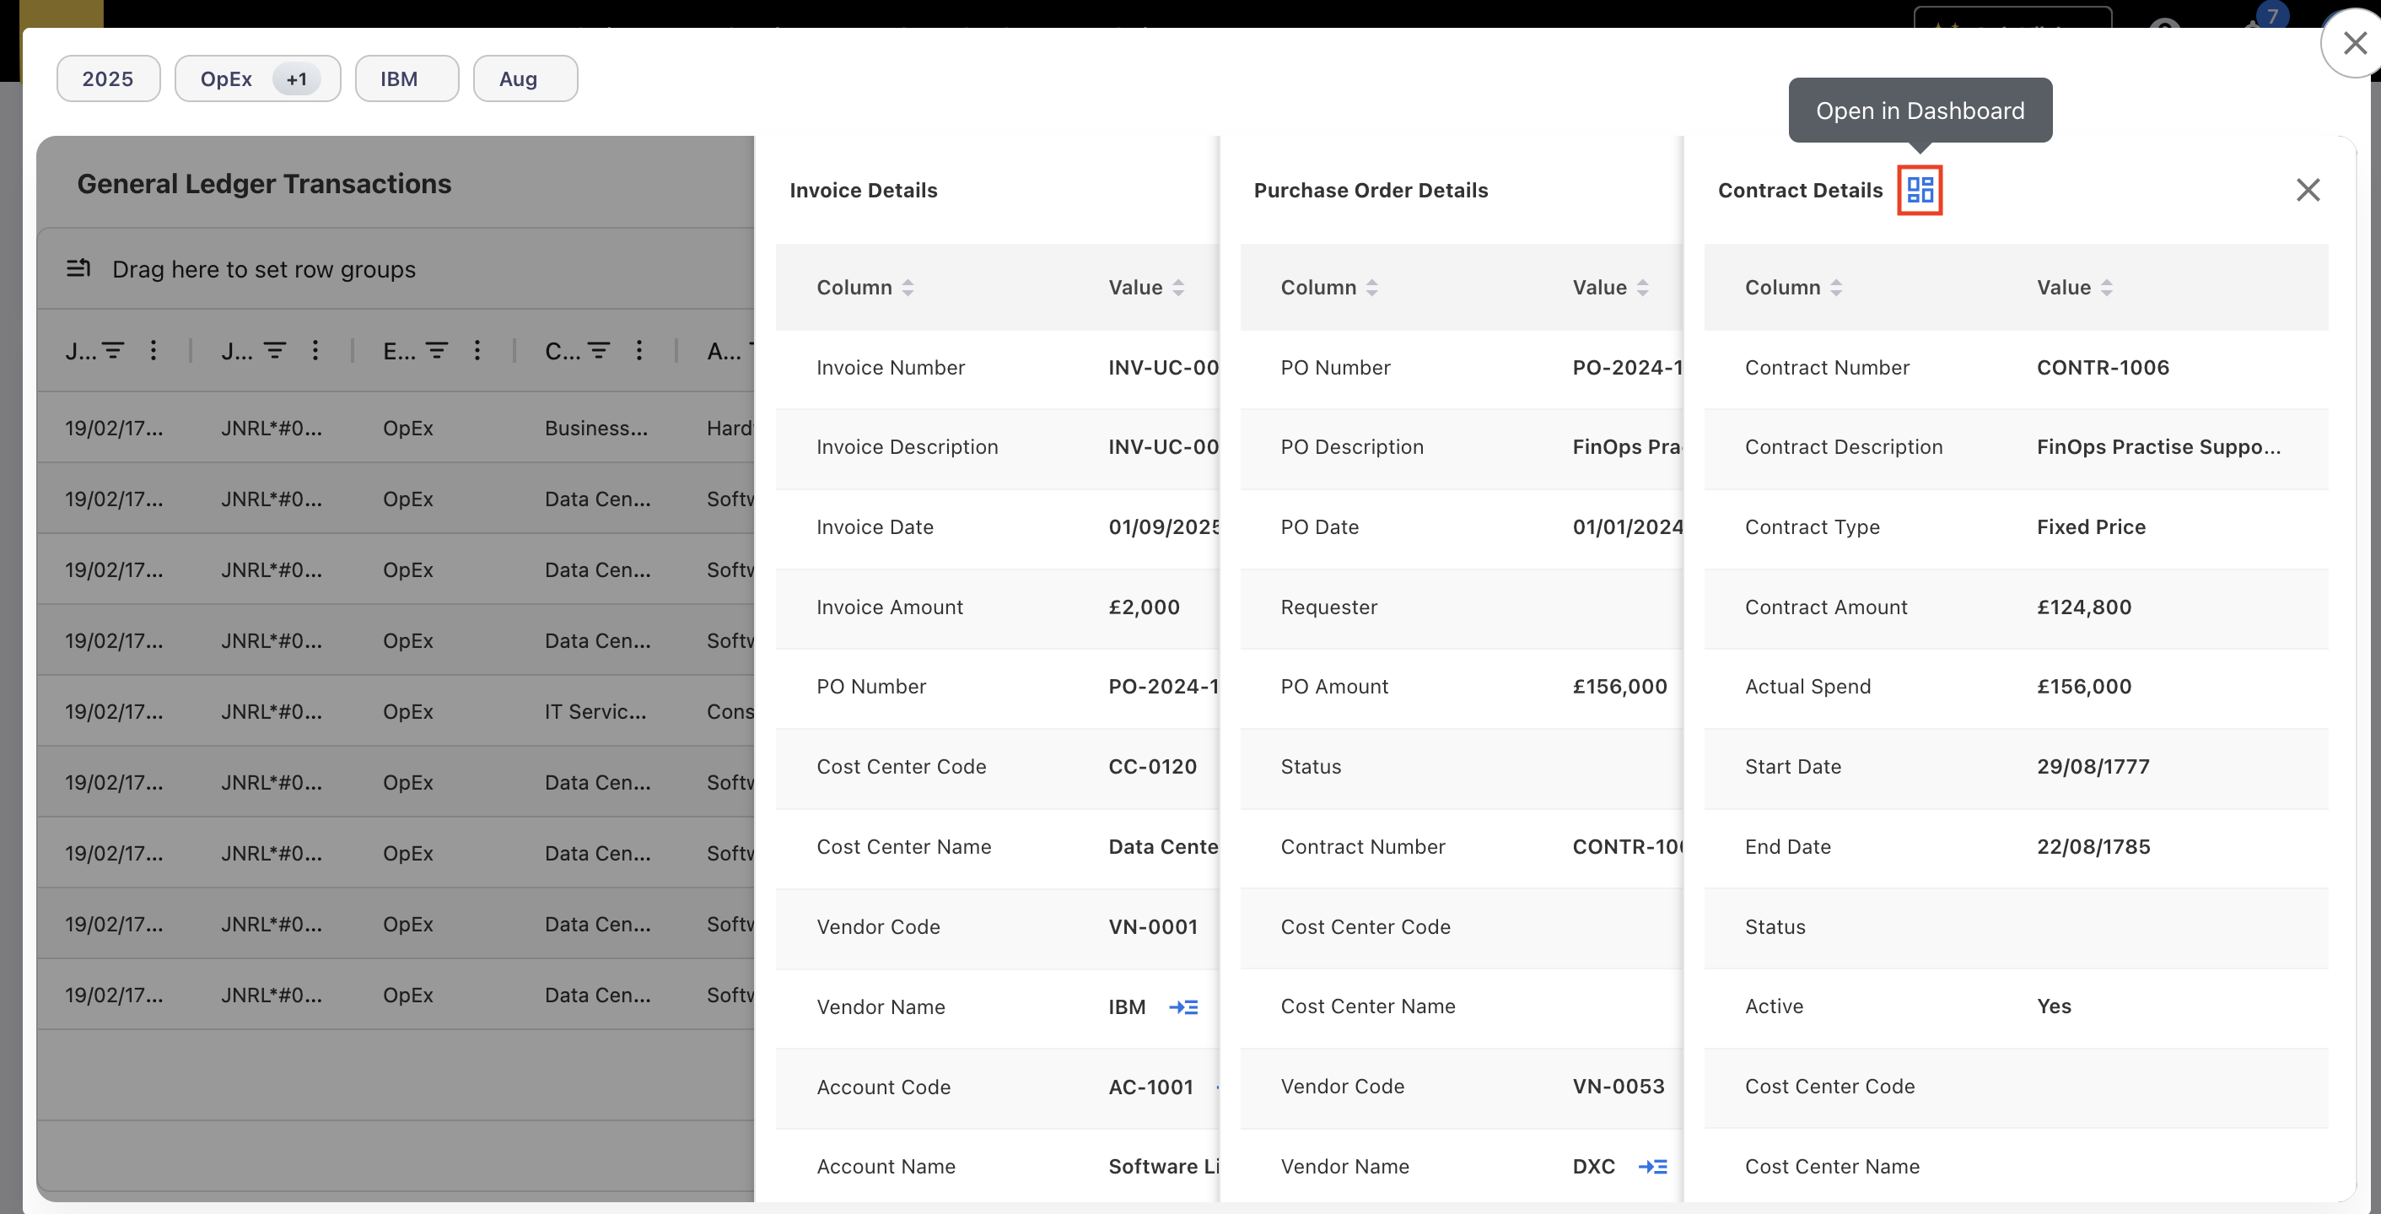Click the filter icon on the first Journal column
Screen dimensions: 2381x1214
pos(113,350)
